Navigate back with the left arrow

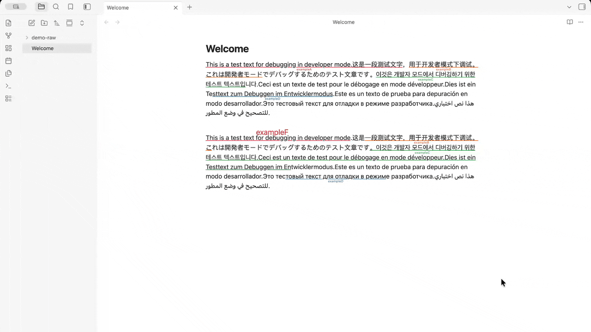(106, 22)
